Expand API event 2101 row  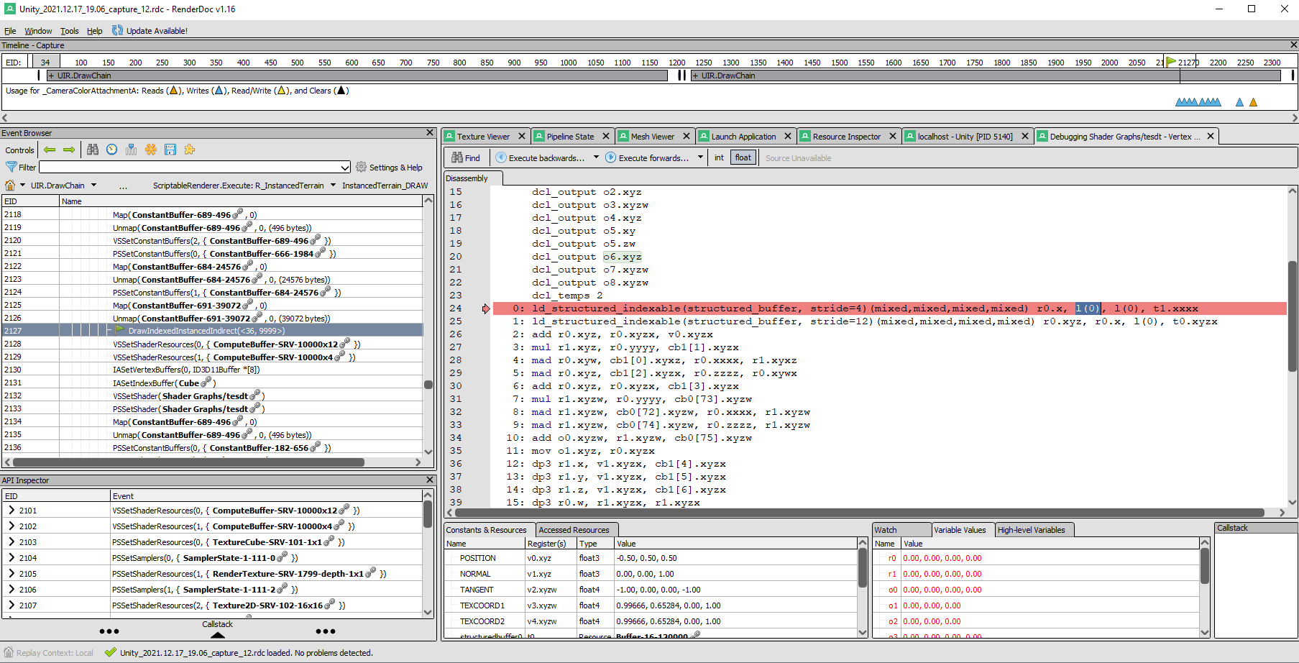[x=12, y=510]
